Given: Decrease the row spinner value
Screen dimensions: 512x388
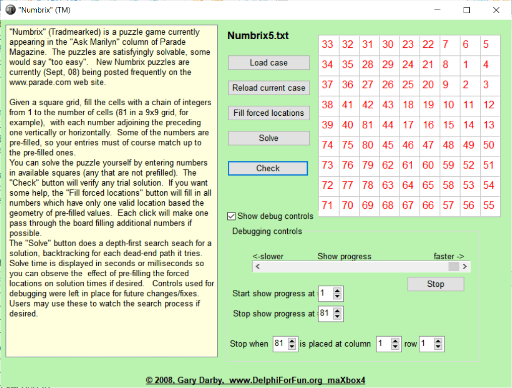Looking at the screenshot, I should coord(438,347).
